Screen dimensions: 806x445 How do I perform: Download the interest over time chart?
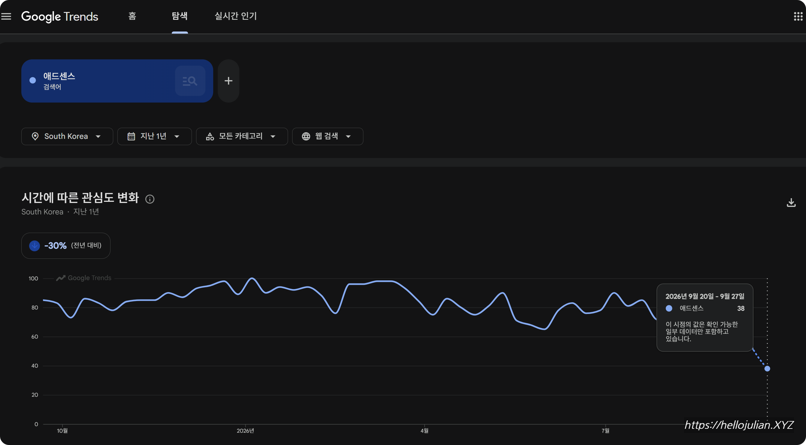tap(791, 202)
